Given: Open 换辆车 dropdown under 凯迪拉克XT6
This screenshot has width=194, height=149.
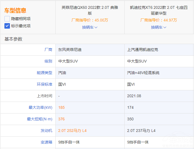Looking at the screenshot, I should pos(159,27).
